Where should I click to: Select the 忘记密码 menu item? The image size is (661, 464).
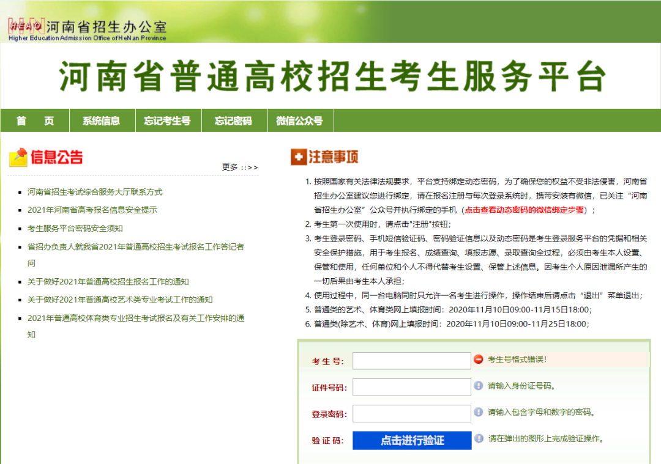233,121
